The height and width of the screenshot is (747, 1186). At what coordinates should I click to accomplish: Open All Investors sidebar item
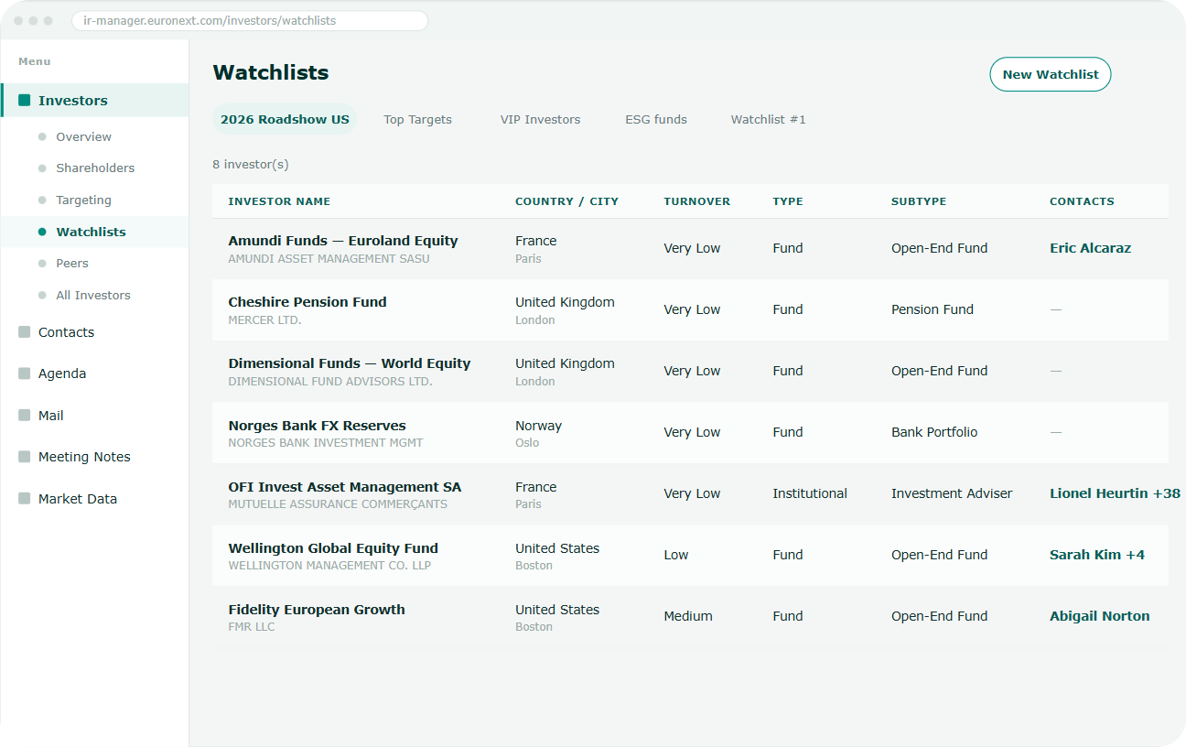pyautogui.click(x=94, y=295)
